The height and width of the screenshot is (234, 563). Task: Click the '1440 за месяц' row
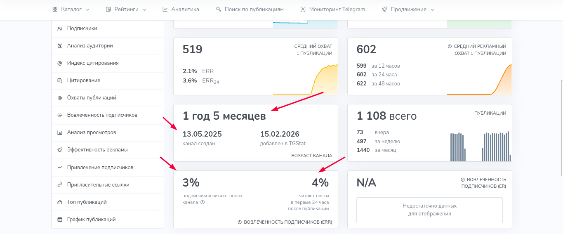pos(377,150)
